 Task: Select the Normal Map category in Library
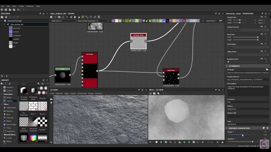pos(11,125)
